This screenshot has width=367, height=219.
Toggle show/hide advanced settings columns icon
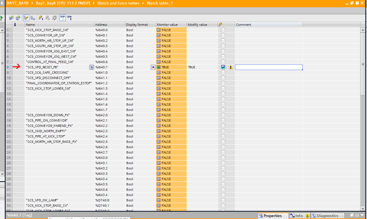[x=33, y=18]
